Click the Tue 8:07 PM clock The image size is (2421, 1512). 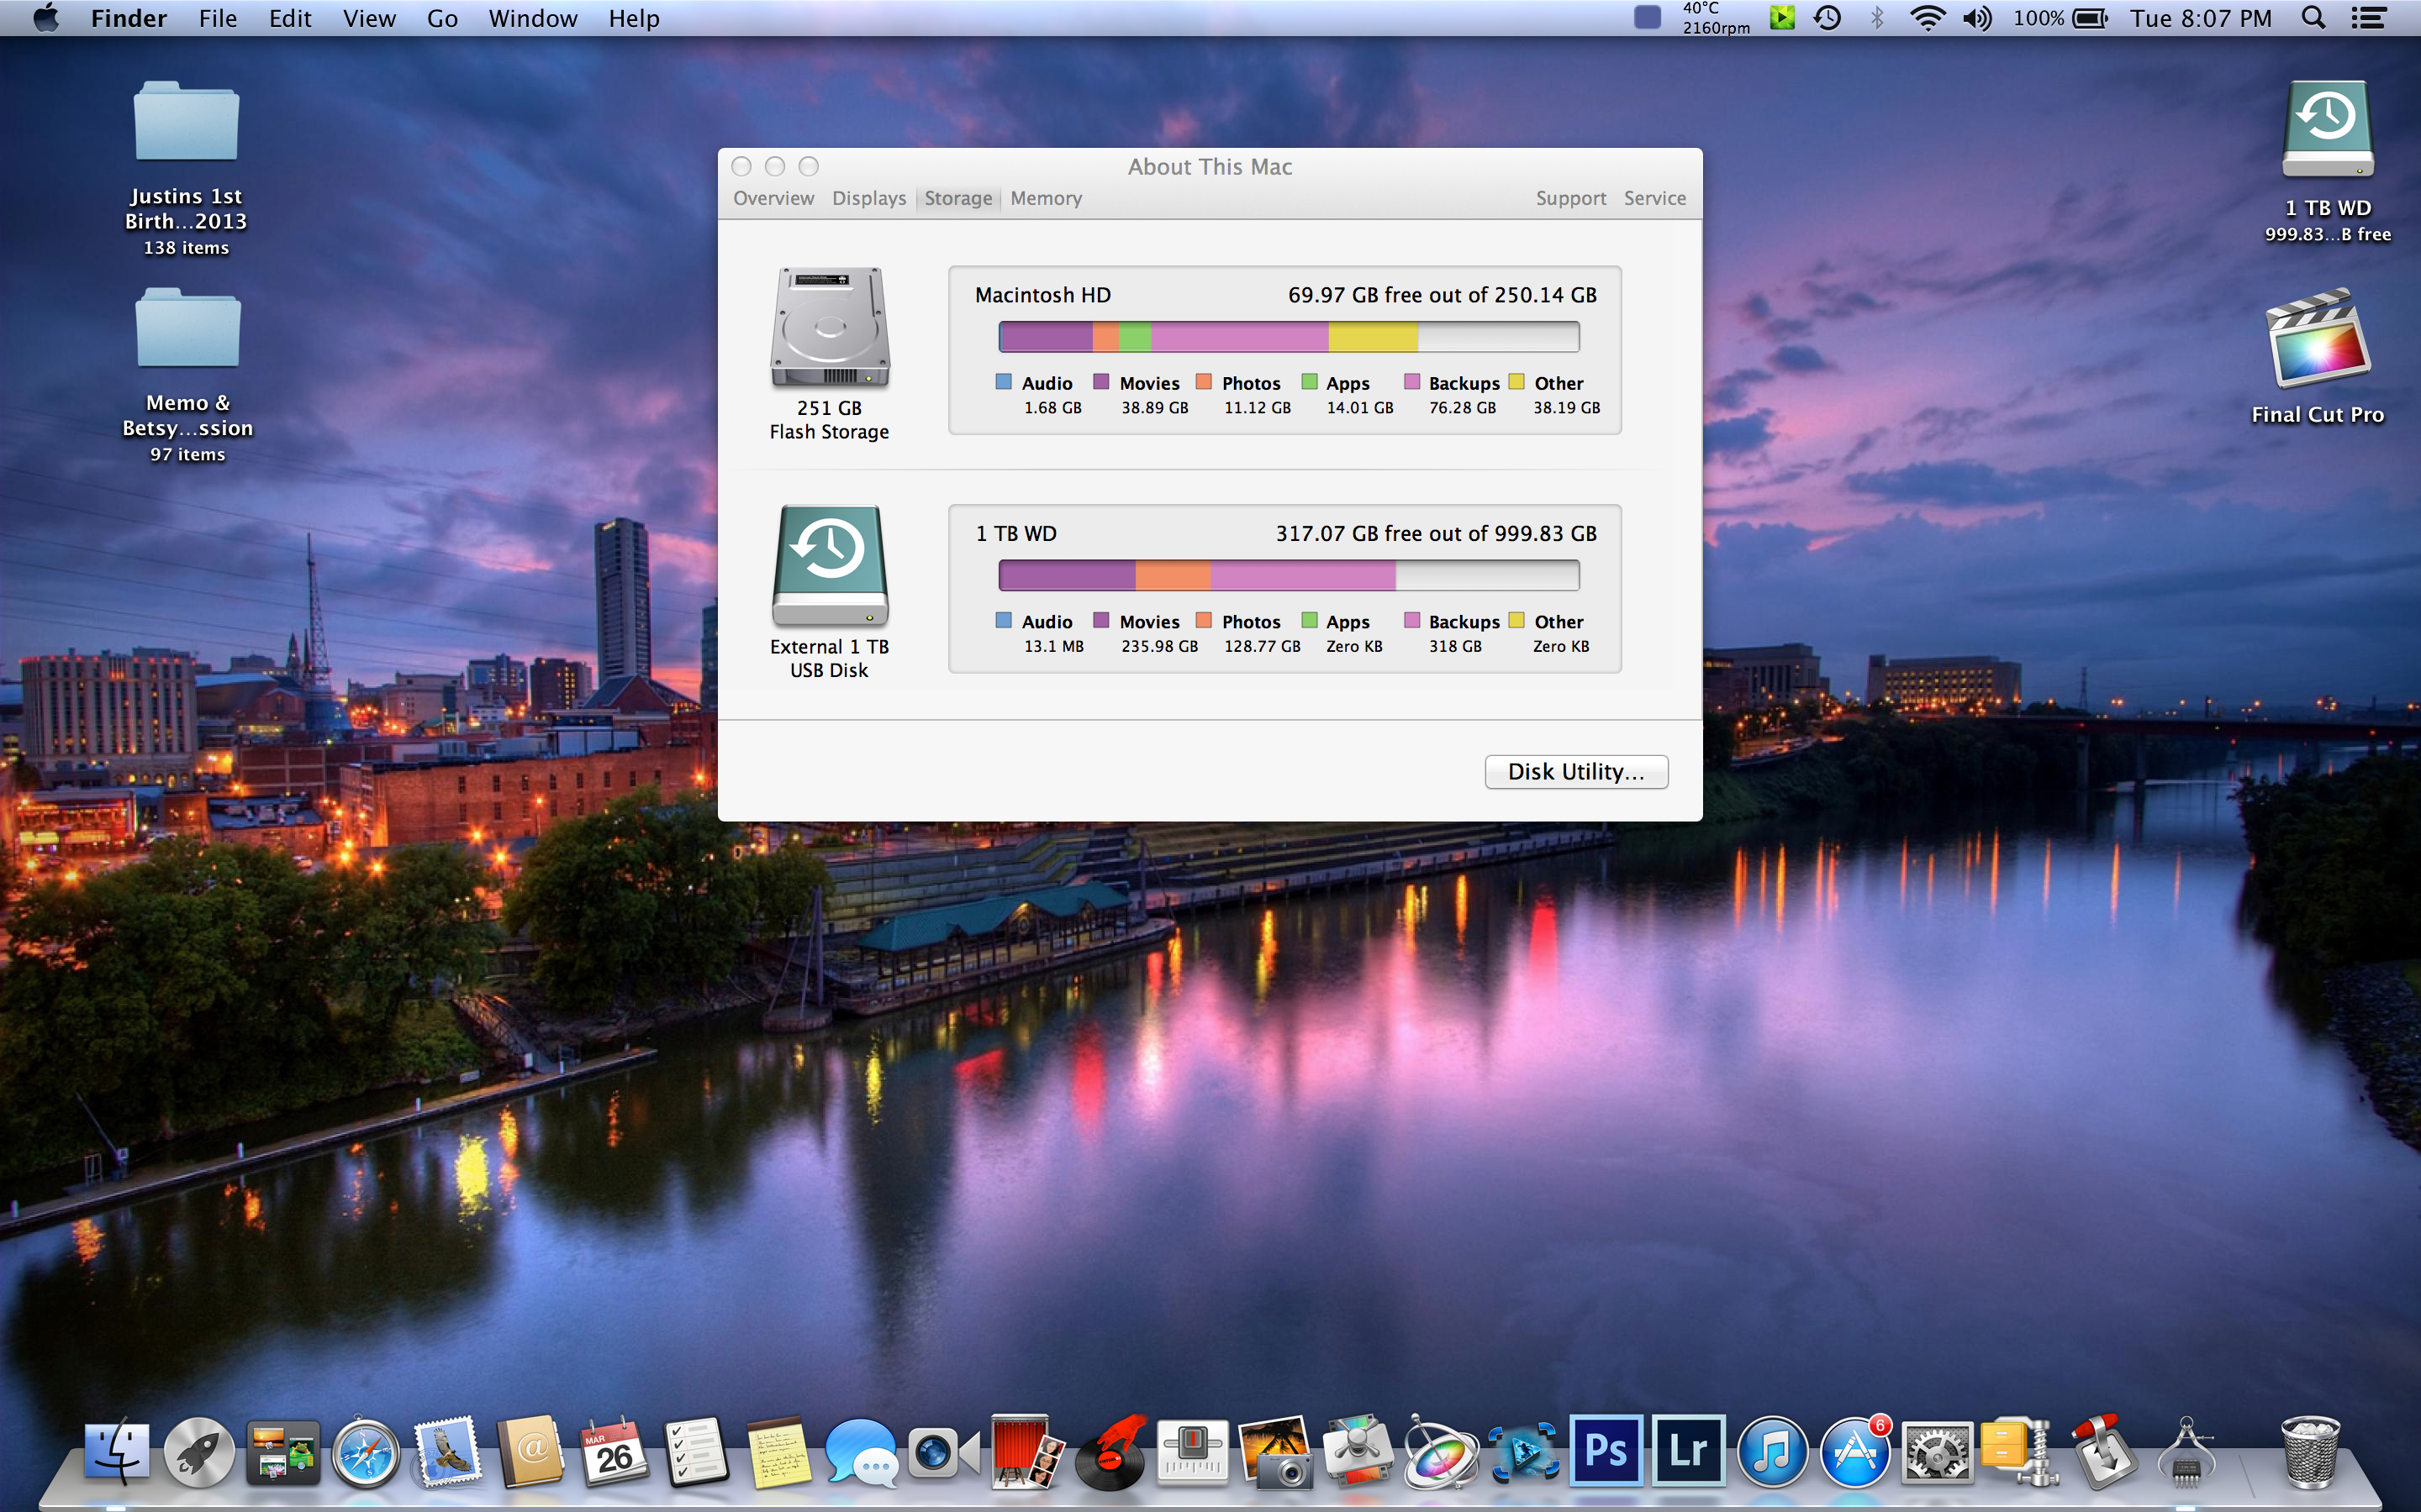[2201, 18]
